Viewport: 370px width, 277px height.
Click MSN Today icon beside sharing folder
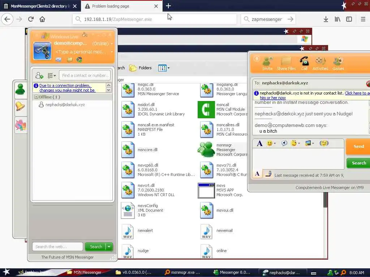[x=79, y=60]
